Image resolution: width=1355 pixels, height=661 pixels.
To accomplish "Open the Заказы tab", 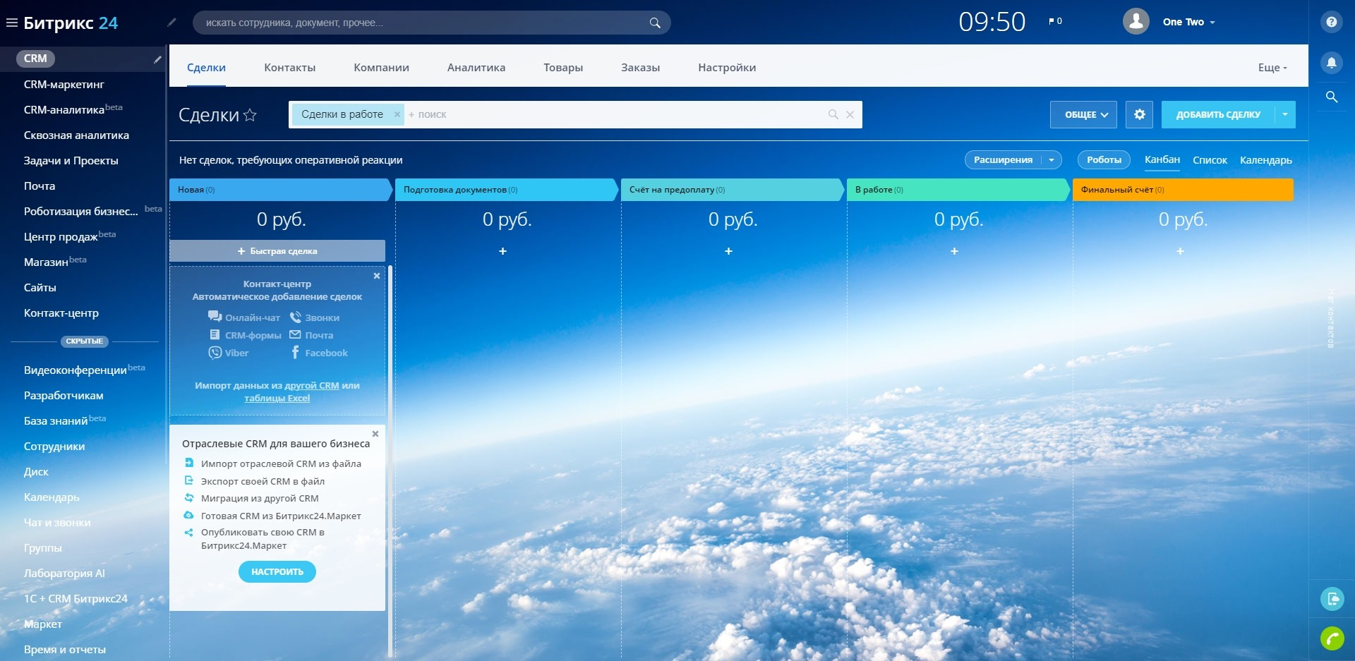I will click(x=641, y=68).
